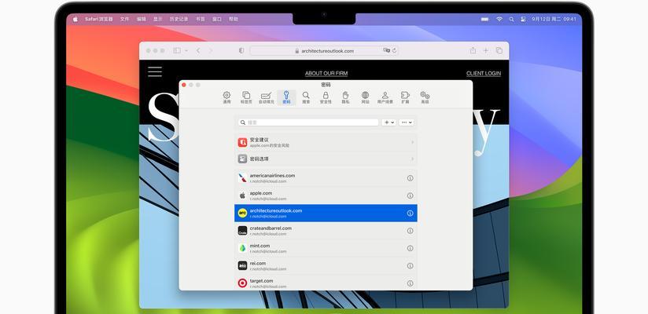Viewport: 648px width, 314px height.
Task: Open the Advanced (高级) gears tab
Action: click(x=425, y=97)
